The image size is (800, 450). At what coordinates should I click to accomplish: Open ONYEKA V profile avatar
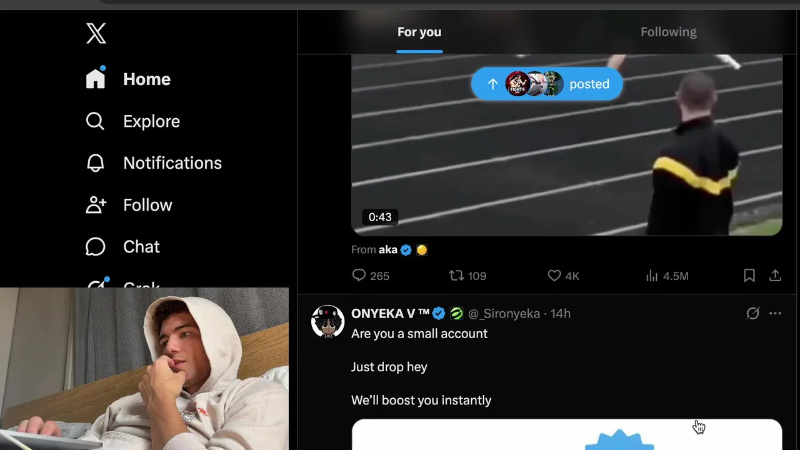click(x=327, y=321)
